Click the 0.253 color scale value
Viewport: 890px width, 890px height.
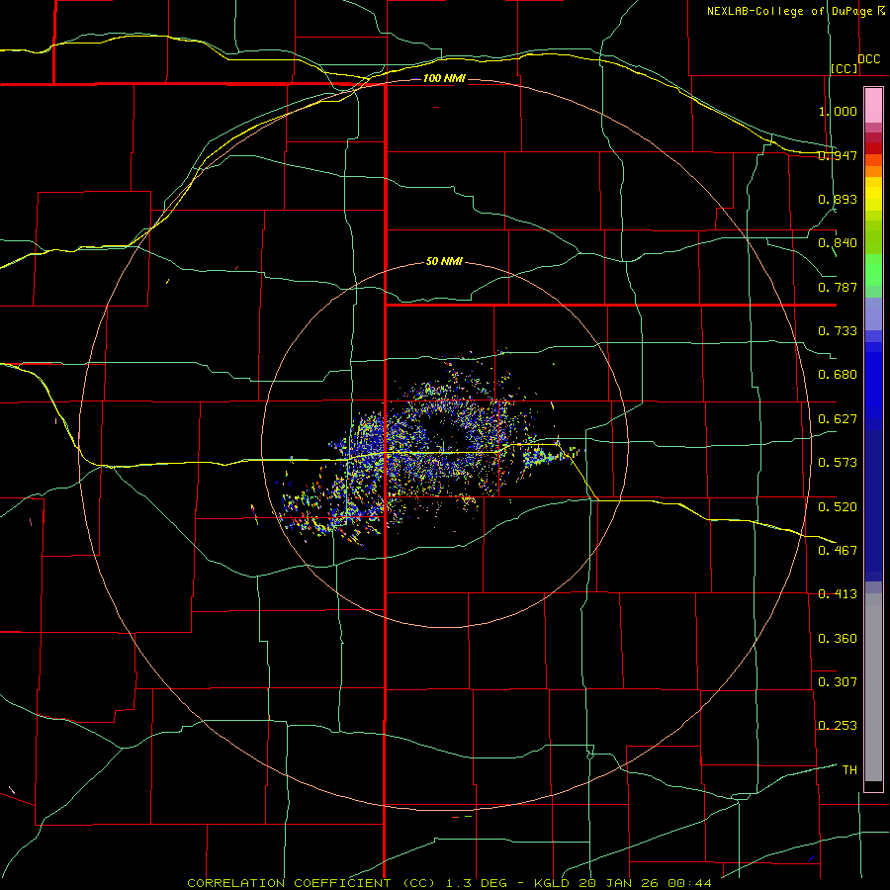pos(838,726)
